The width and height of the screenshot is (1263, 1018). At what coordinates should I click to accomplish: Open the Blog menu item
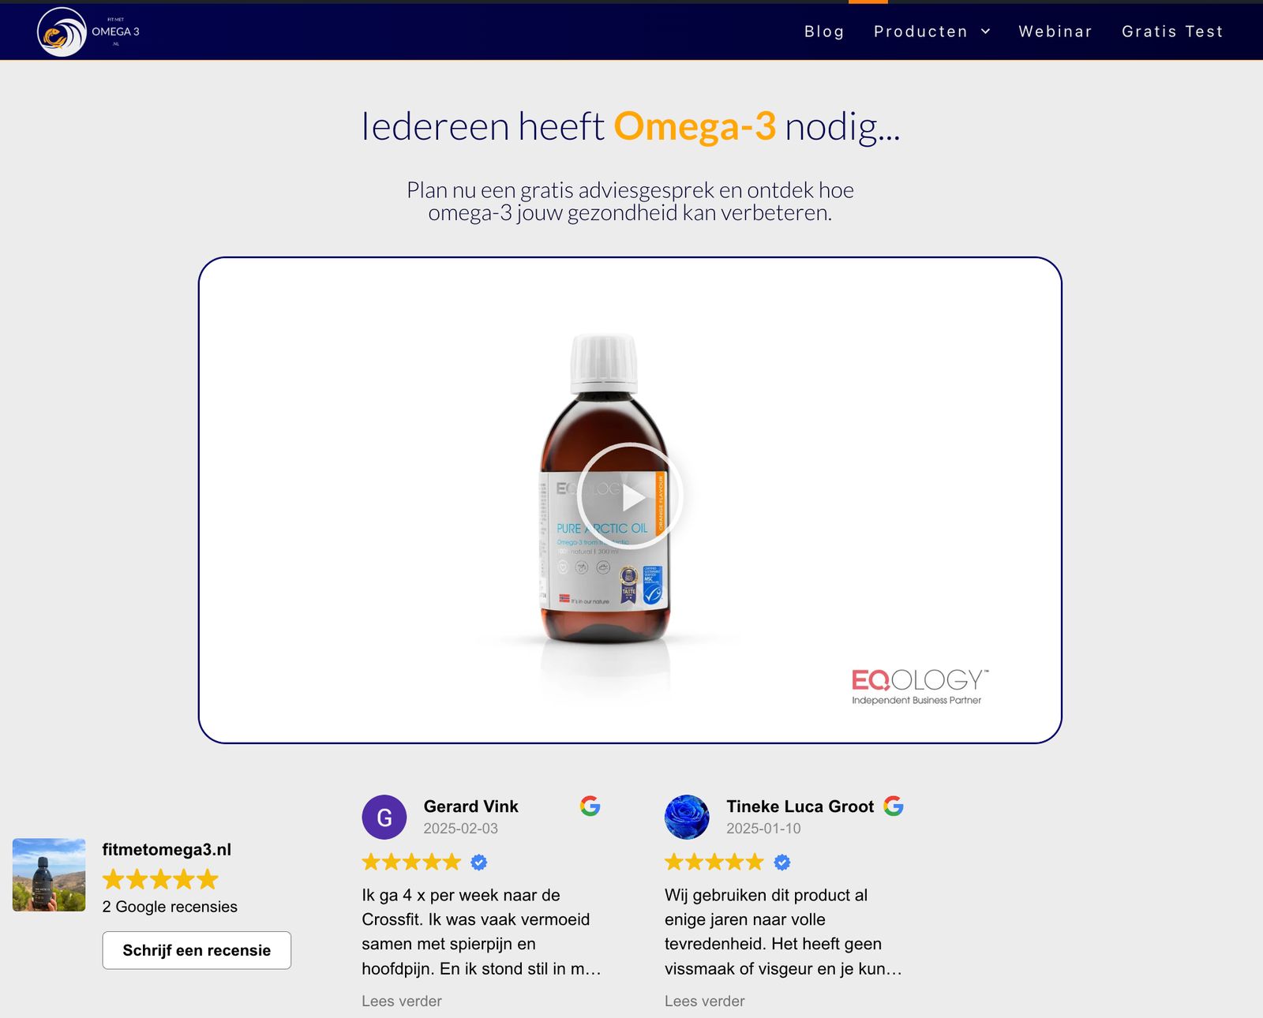pos(824,32)
